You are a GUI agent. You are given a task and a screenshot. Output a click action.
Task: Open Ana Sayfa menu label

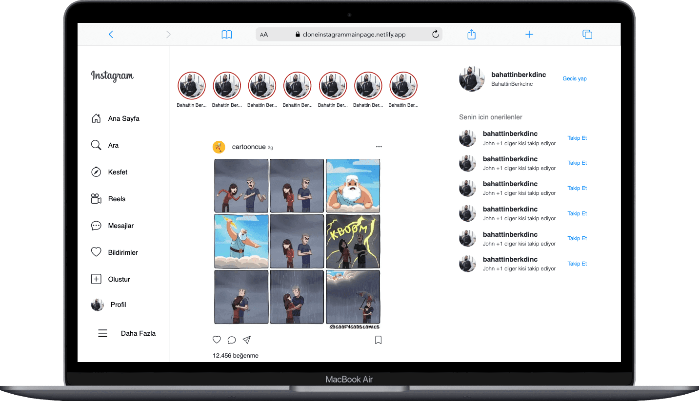(x=124, y=118)
